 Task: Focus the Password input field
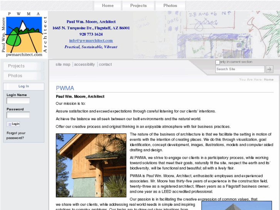click(x=18, y=115)
